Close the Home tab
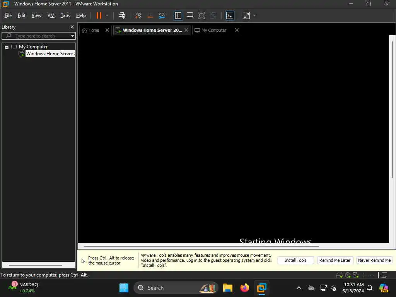Viewport: 396px width, 297px height. point(107,30)
